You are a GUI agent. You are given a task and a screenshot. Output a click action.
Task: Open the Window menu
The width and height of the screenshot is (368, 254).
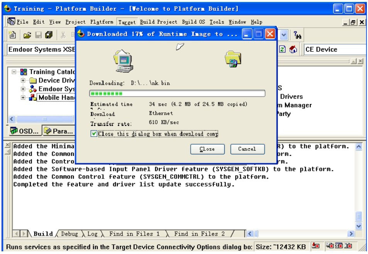tap(237, 22)
